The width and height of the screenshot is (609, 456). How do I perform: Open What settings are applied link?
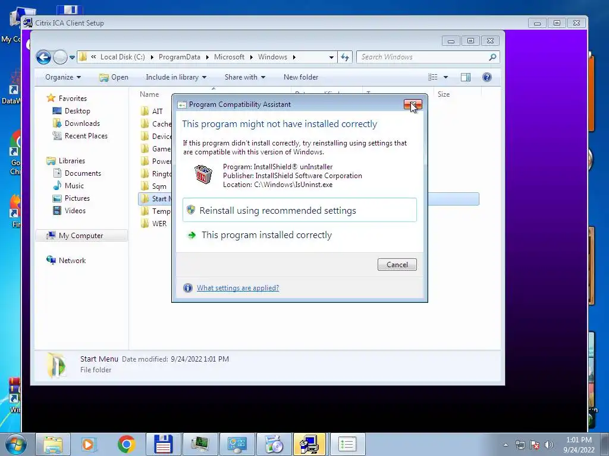pyautogui.click(x=238, y=288)
